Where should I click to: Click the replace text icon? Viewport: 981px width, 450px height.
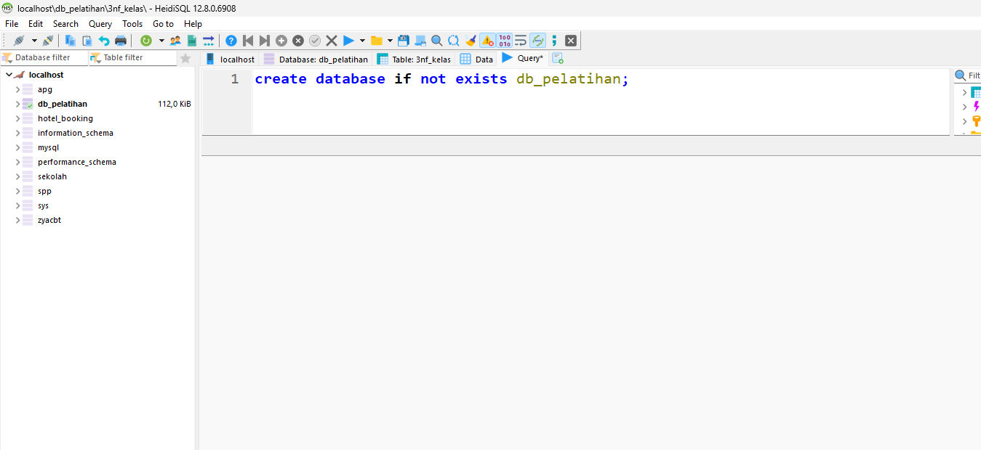click(454, 41)
